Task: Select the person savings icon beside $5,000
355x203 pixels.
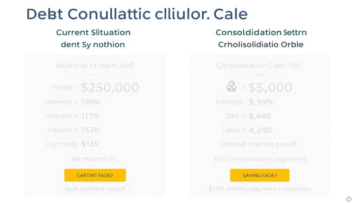Action: pyautogui.click(x=231, y=87)
